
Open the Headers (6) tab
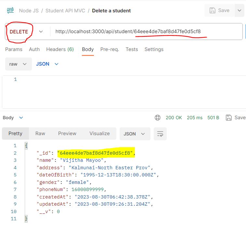(60, 49)
